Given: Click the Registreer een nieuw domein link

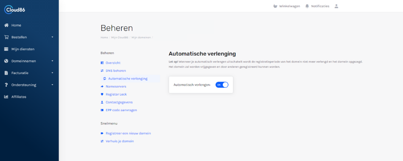Looking at the screenshot, I should (128, 133).
